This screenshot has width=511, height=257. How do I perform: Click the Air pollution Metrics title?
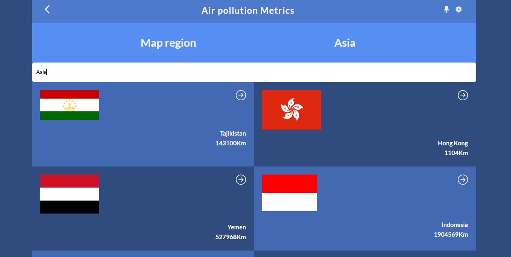coord(248,11)
